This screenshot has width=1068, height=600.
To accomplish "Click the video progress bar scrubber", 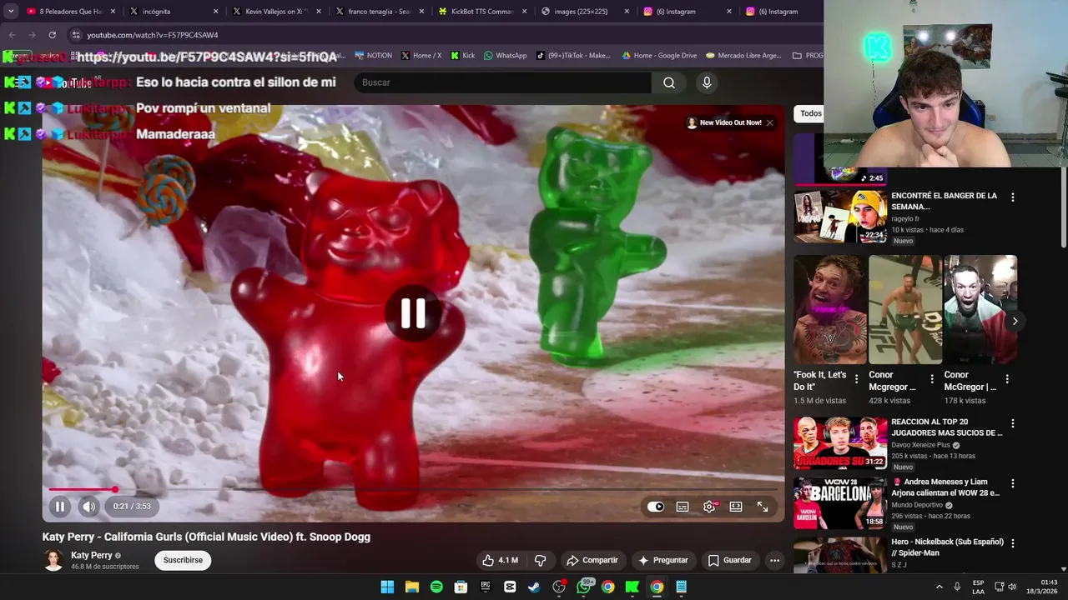I will [115, 489].
